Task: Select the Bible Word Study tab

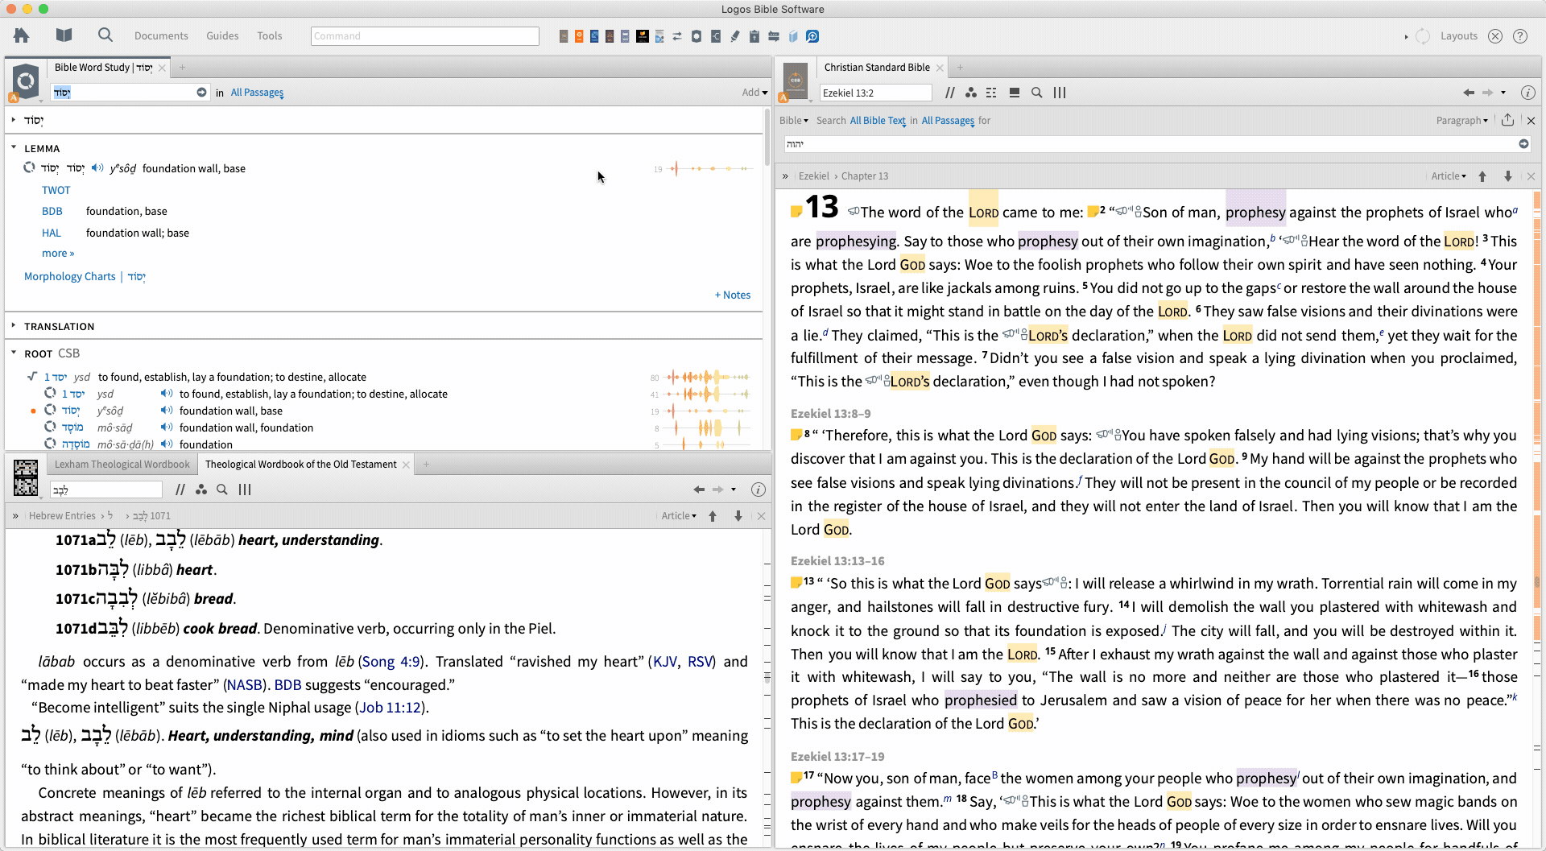Action: 104,68
